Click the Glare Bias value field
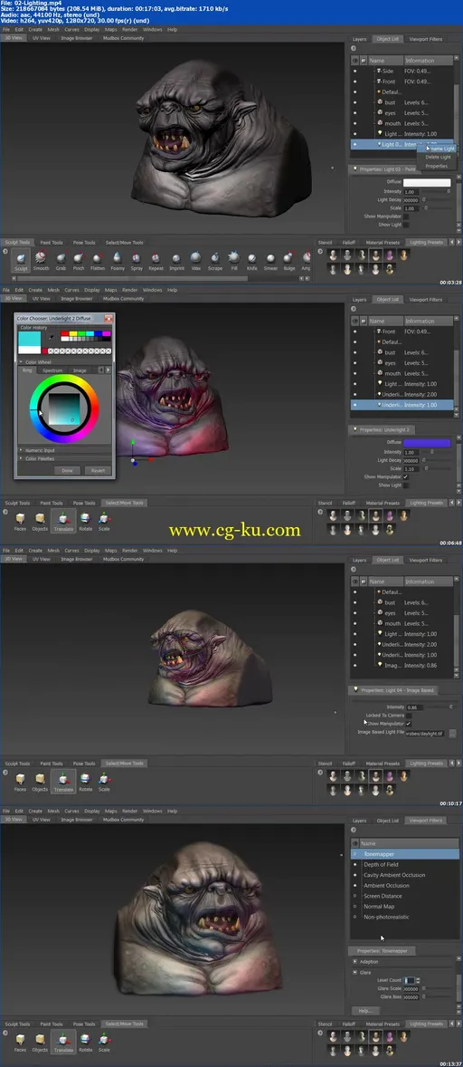Screen dimensions: 463x1067 411,997
